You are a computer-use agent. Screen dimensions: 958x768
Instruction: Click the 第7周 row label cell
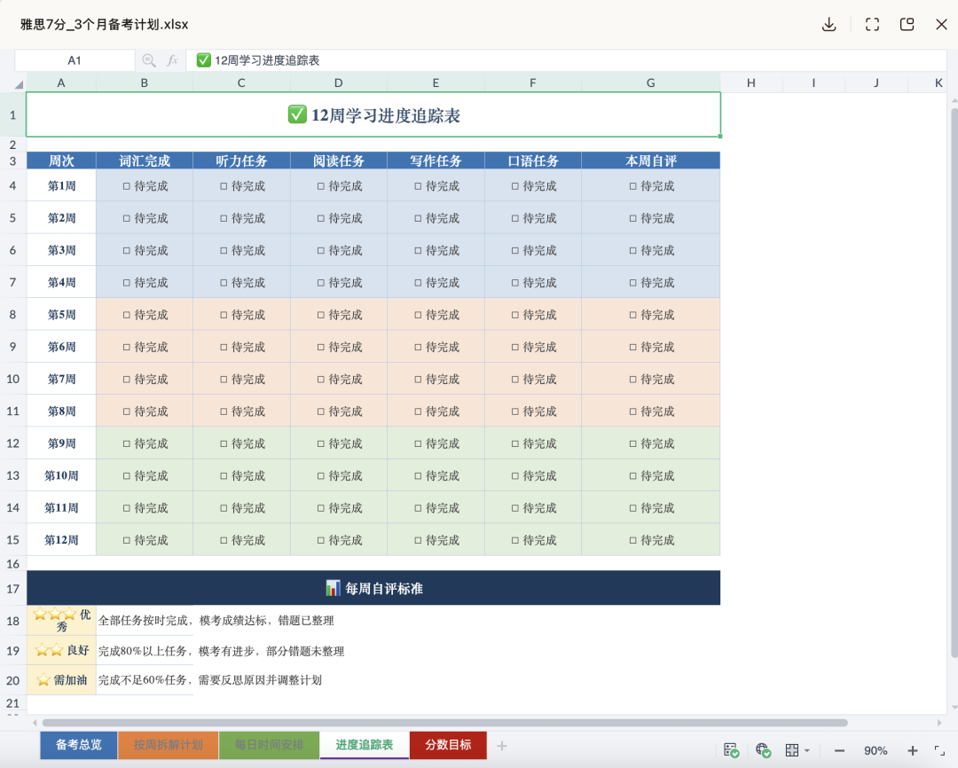coord(61,379)
